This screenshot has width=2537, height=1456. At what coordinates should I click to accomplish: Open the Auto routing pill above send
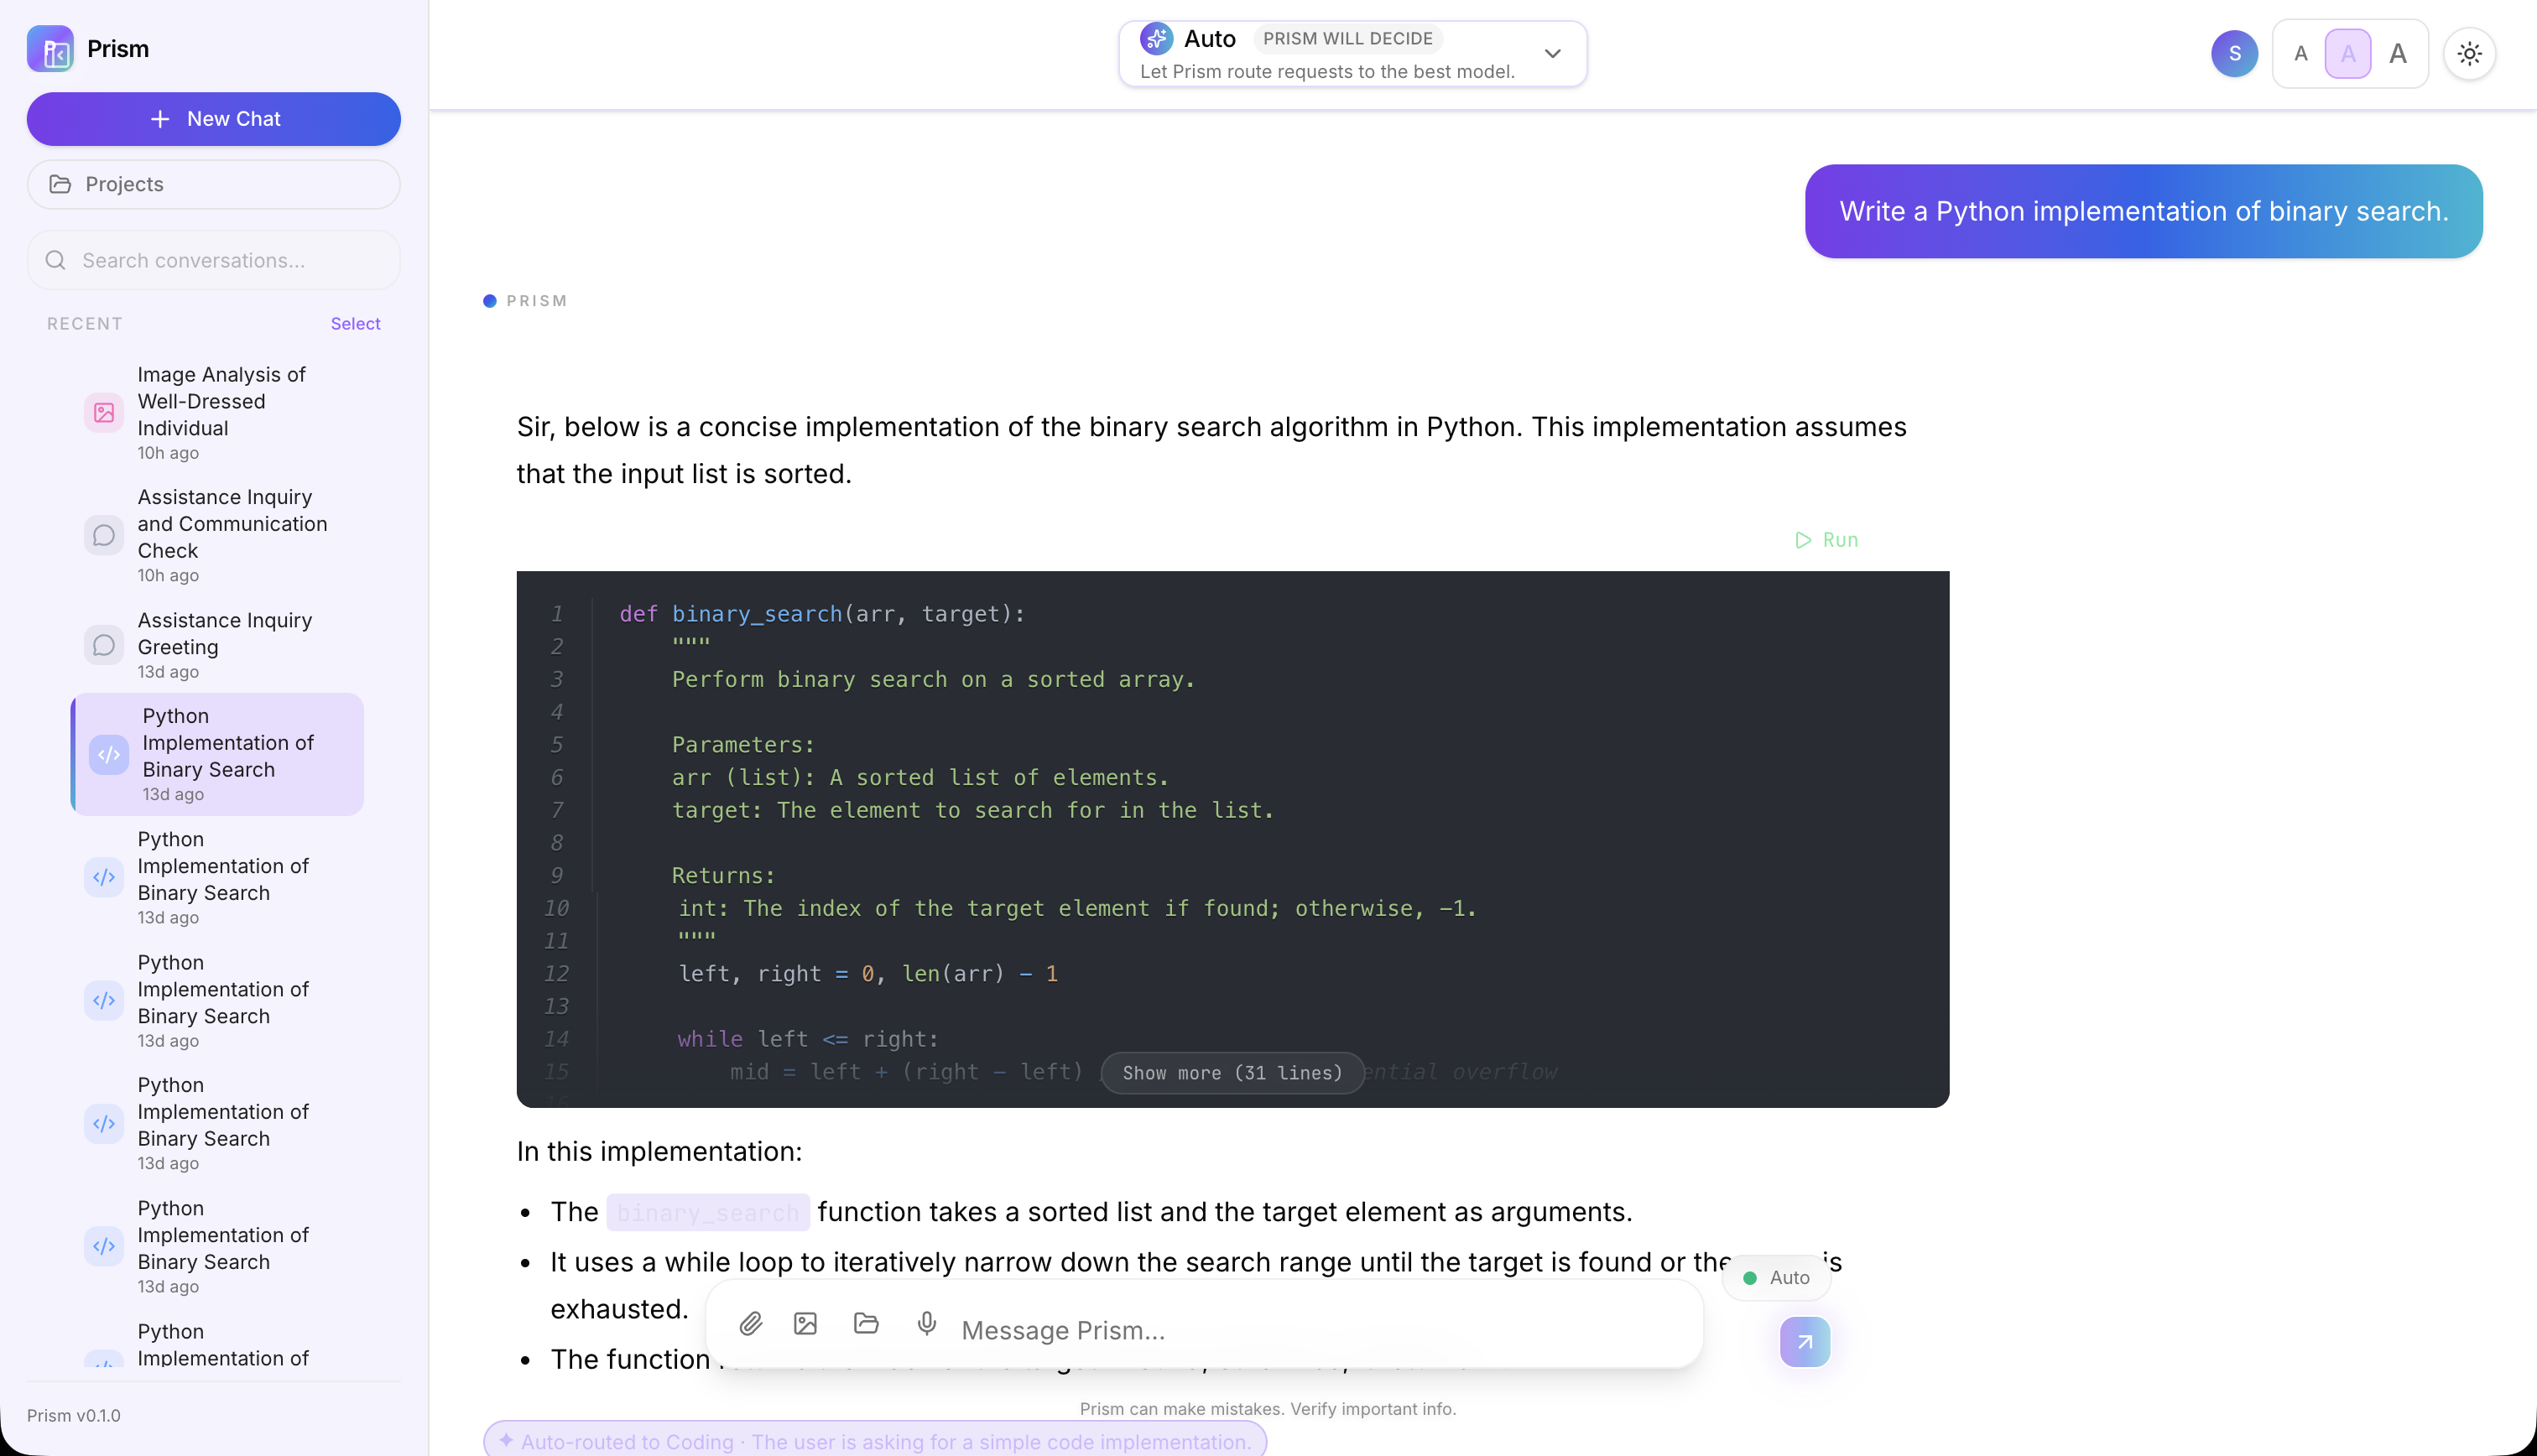tap(1777, 1277)
